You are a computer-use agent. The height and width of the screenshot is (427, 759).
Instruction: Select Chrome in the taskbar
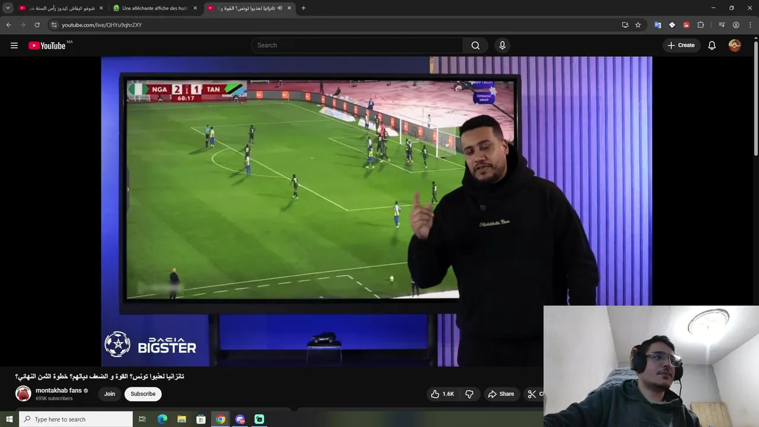coord(221,419)
